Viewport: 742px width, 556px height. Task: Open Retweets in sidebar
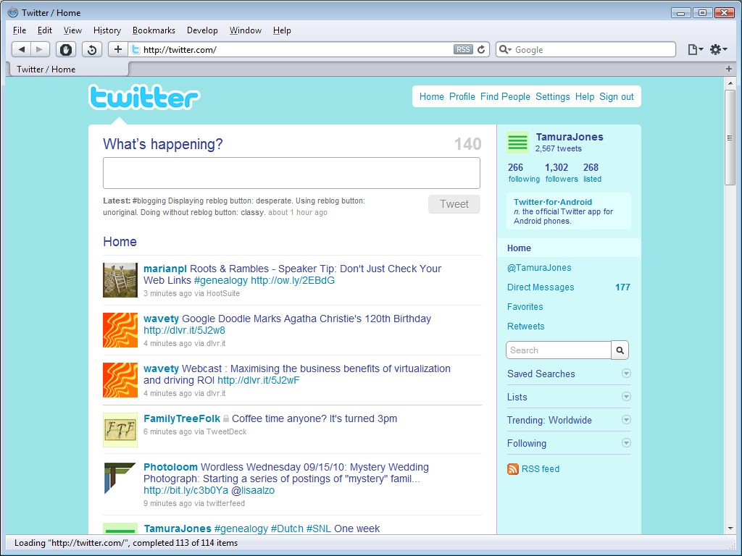[526, 327]
